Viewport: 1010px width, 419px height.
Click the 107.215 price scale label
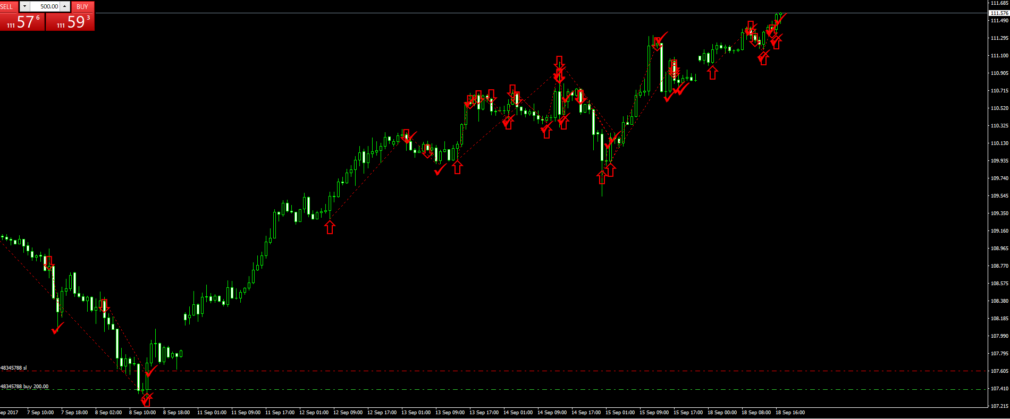coord(999,406)
